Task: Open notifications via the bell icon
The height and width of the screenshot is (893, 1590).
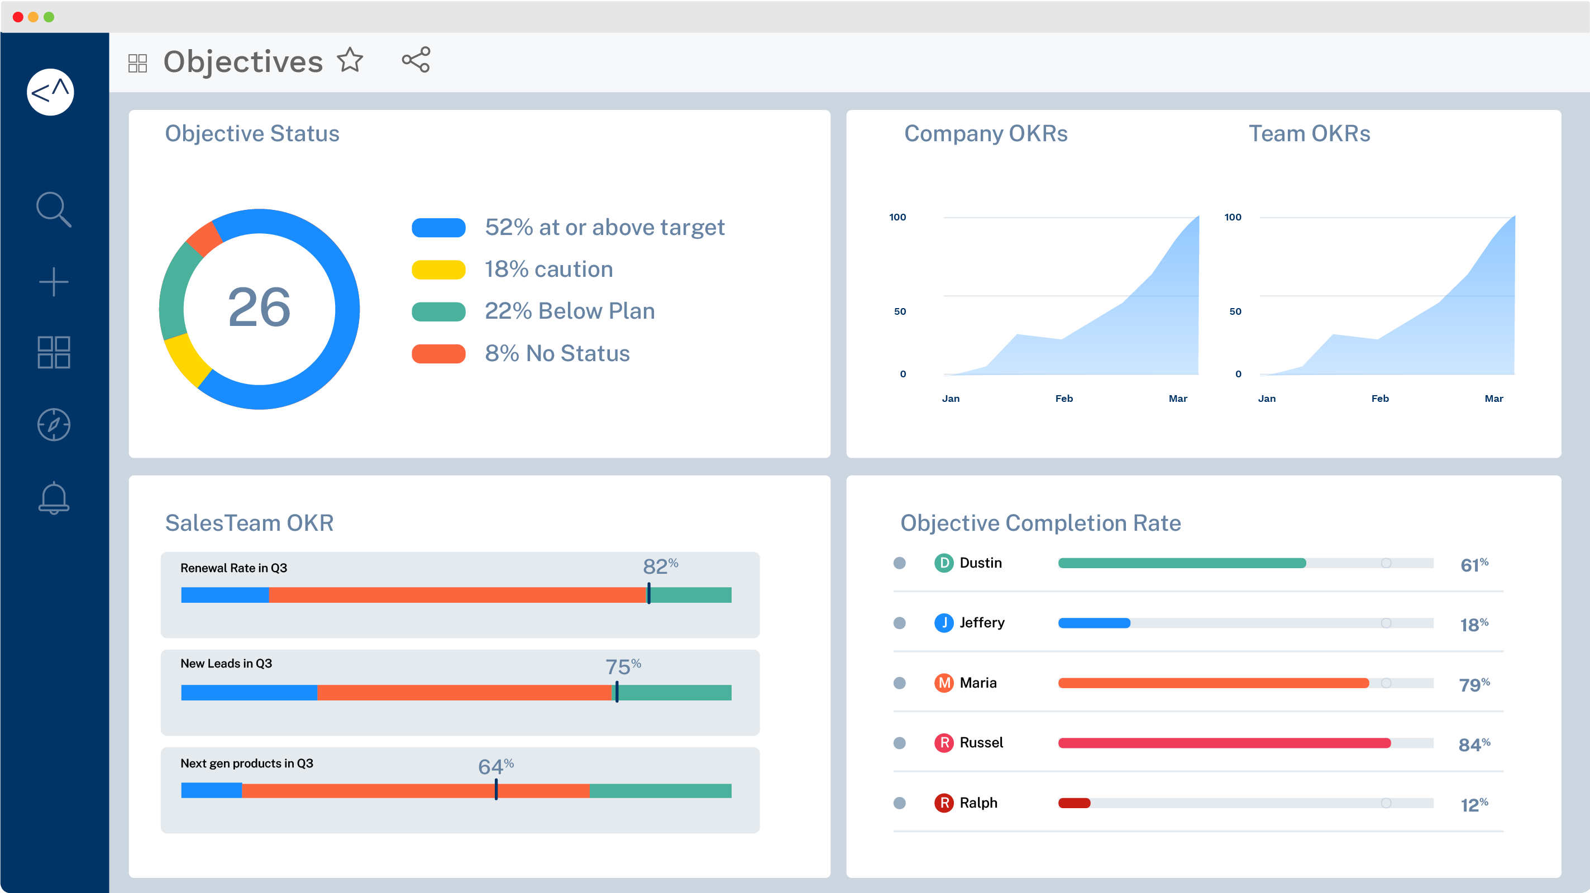Action: 54,497
